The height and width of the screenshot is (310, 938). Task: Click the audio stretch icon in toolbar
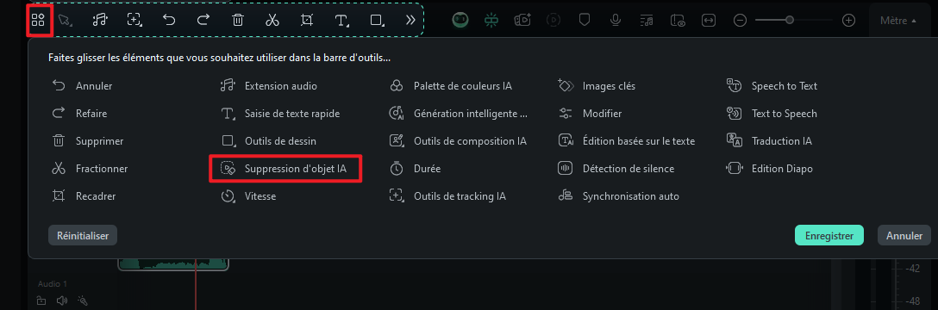point(100,20)
